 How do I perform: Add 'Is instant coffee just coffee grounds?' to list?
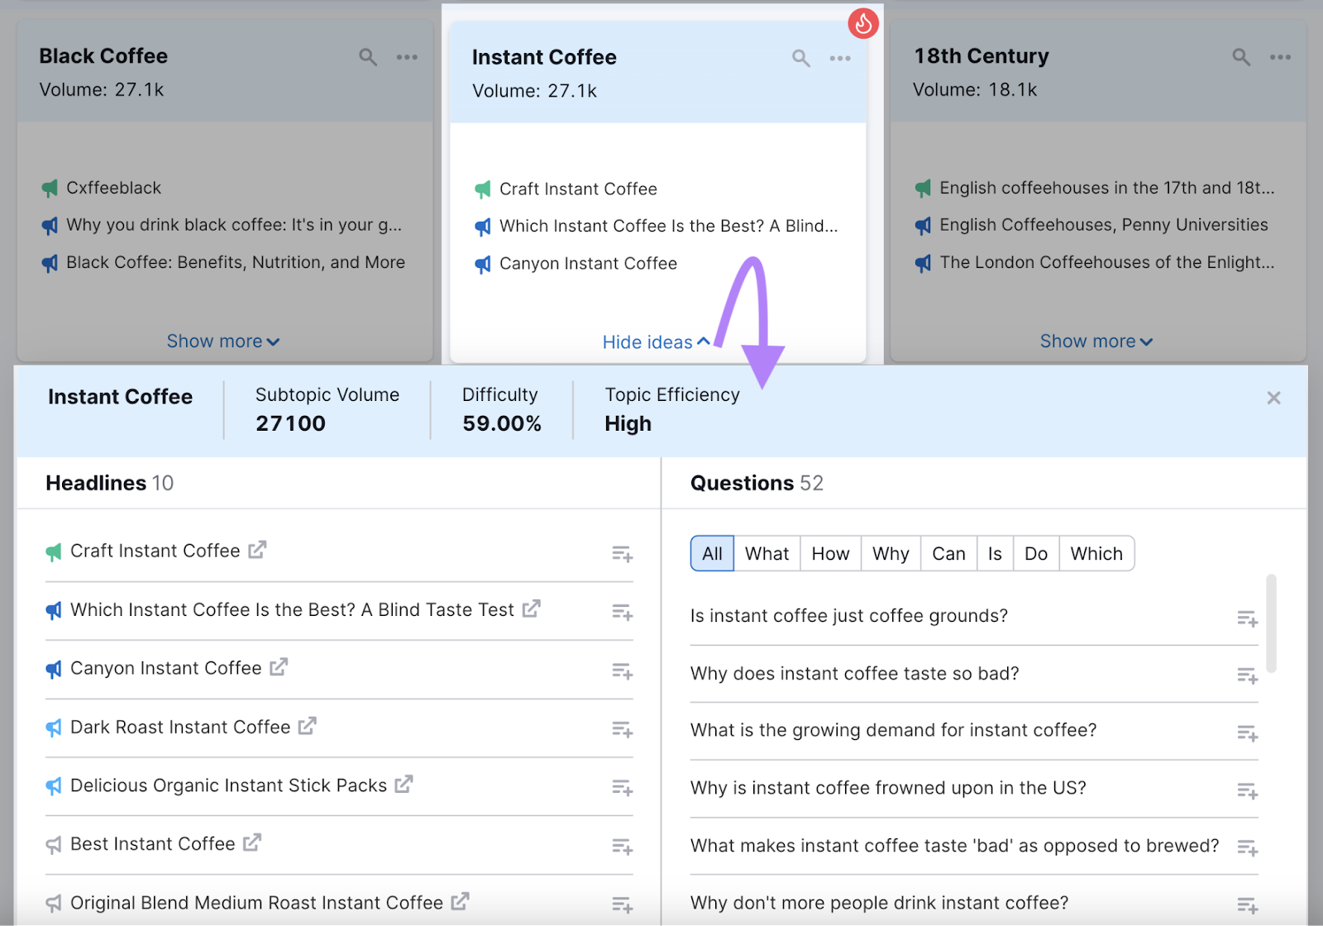coord(1247,618)
